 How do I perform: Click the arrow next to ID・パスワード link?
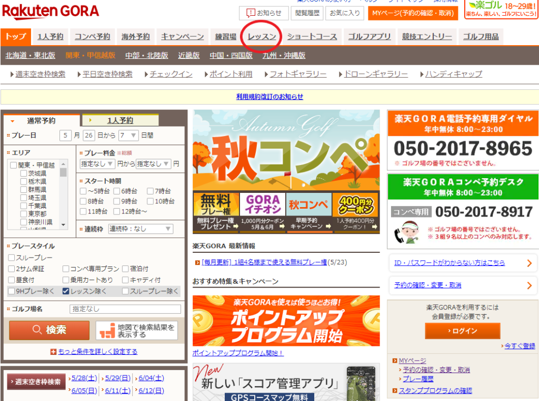[529, 263]
